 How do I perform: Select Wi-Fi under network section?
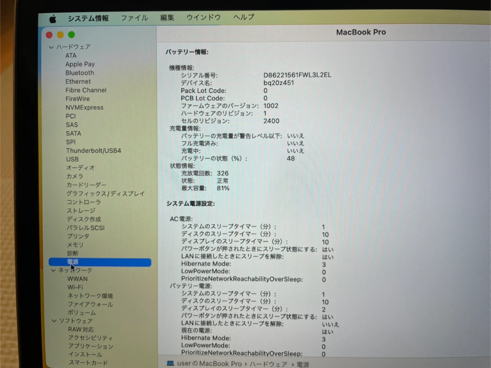pos(75,287)
